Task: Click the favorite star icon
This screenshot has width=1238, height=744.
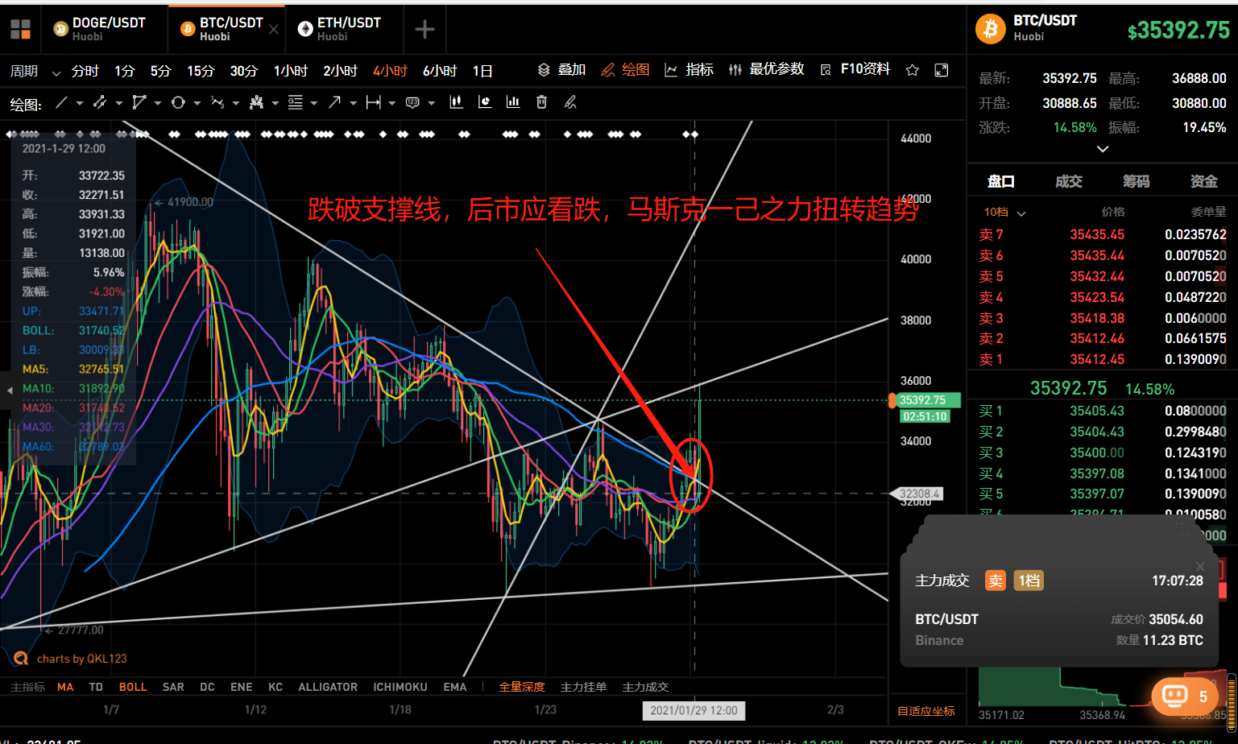Action: click(912, 70)
